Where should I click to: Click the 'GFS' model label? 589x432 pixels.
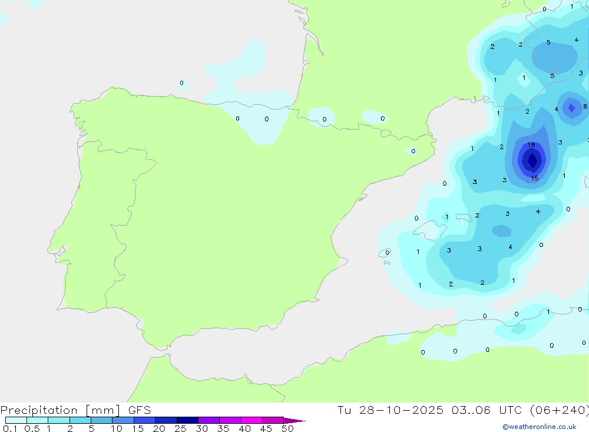coord(140,410)
